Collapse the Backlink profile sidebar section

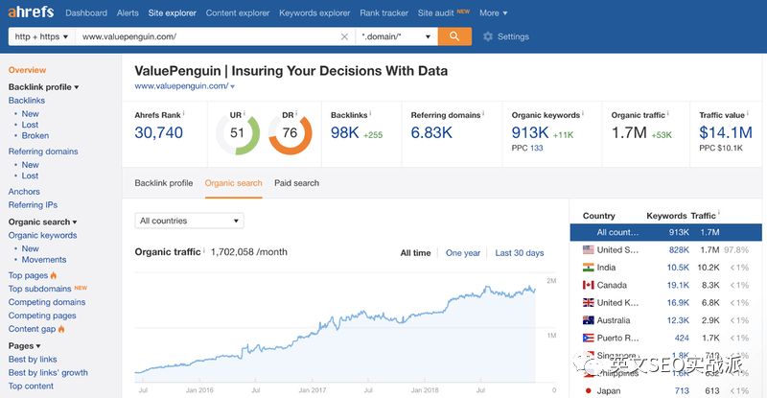[43, 87]
